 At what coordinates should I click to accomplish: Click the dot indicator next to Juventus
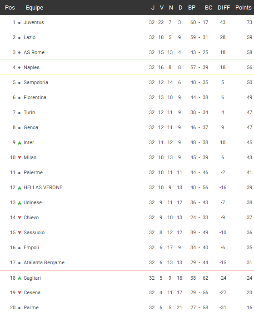[x=19, y=23]
